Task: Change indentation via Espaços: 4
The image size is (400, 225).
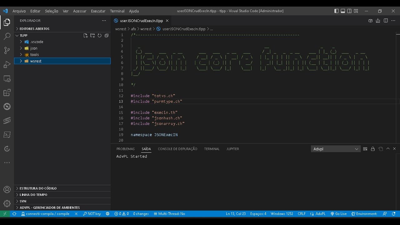Action: click(x=258, y=214)
